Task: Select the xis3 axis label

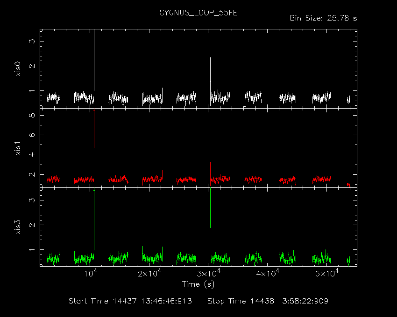Action: tap(18, 227)
